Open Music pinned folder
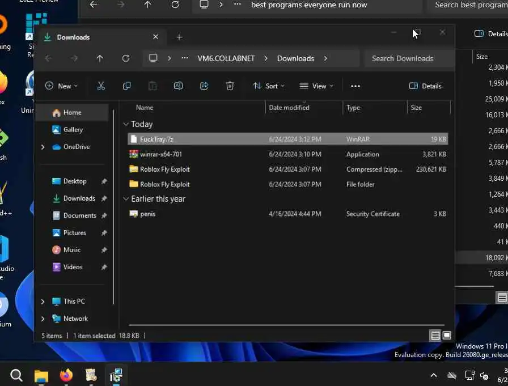The image size is (508, 386). coord(72,250)
